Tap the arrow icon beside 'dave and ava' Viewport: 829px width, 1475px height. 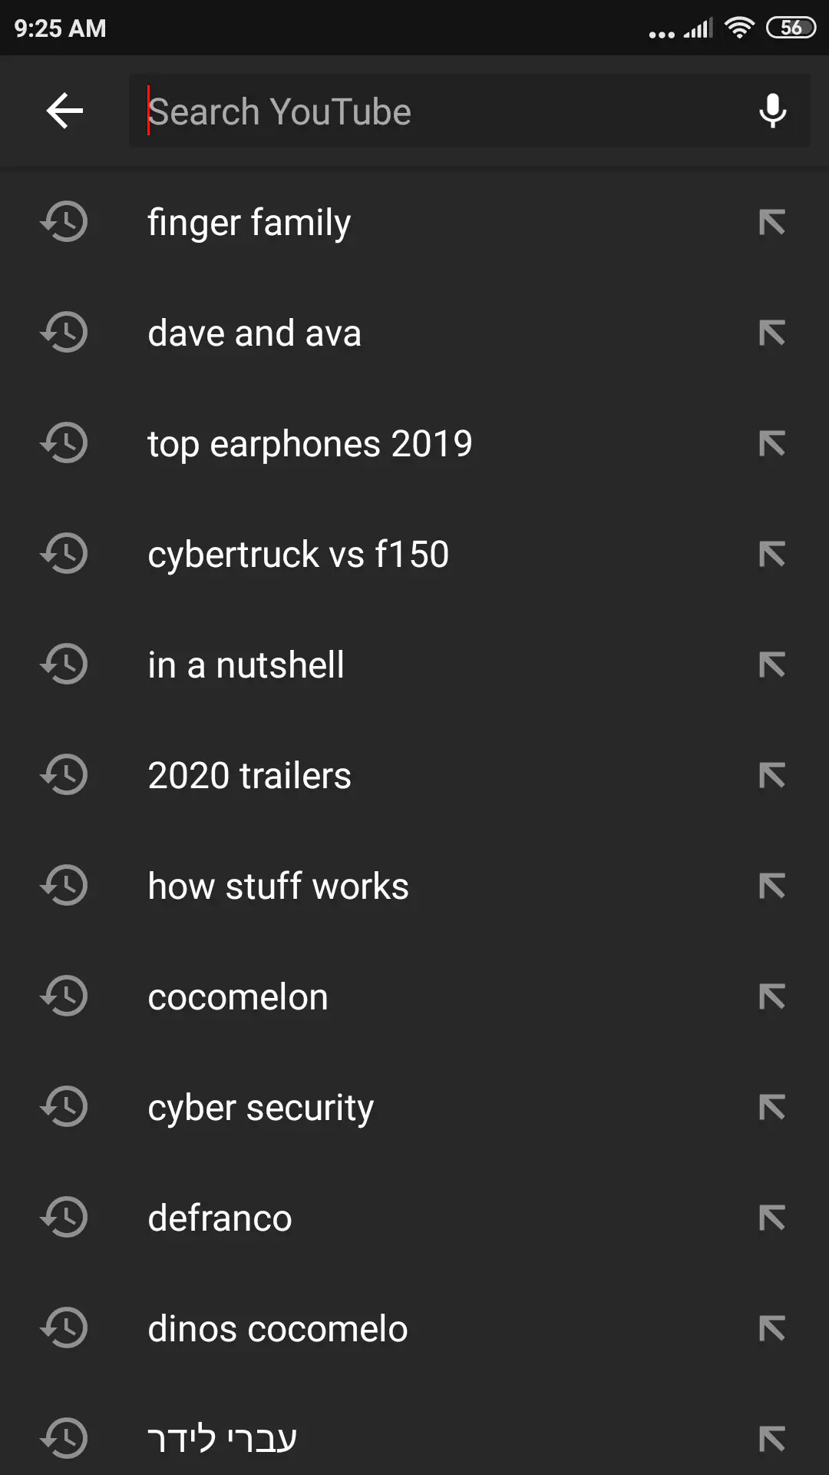pos(771,333)
